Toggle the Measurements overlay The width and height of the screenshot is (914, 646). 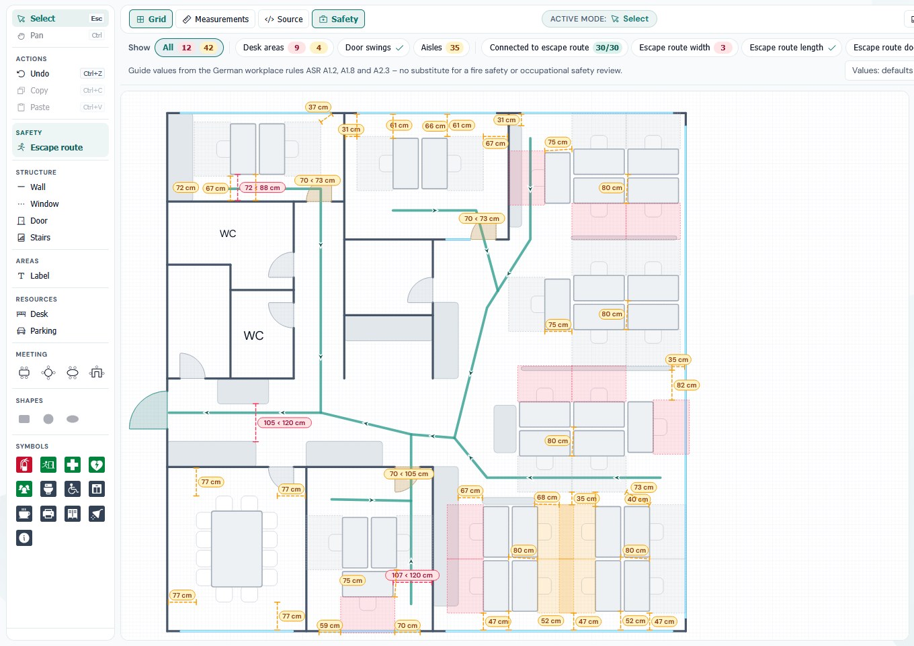(216, 19)
